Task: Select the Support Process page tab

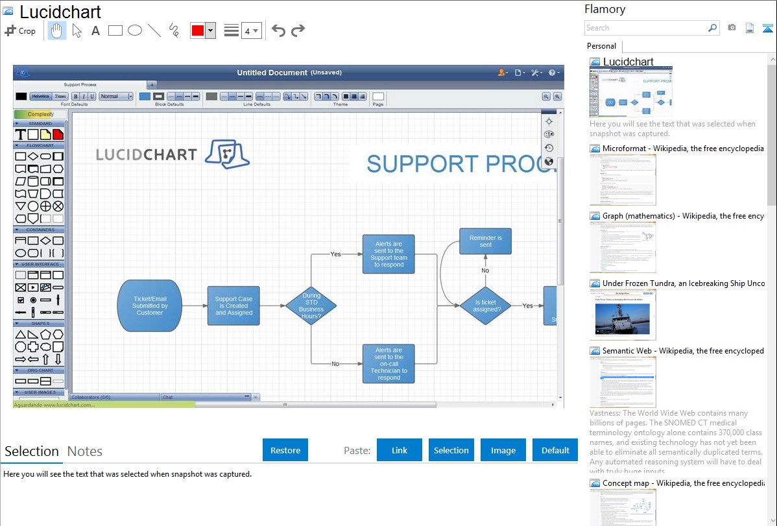Action: [80, 85]
